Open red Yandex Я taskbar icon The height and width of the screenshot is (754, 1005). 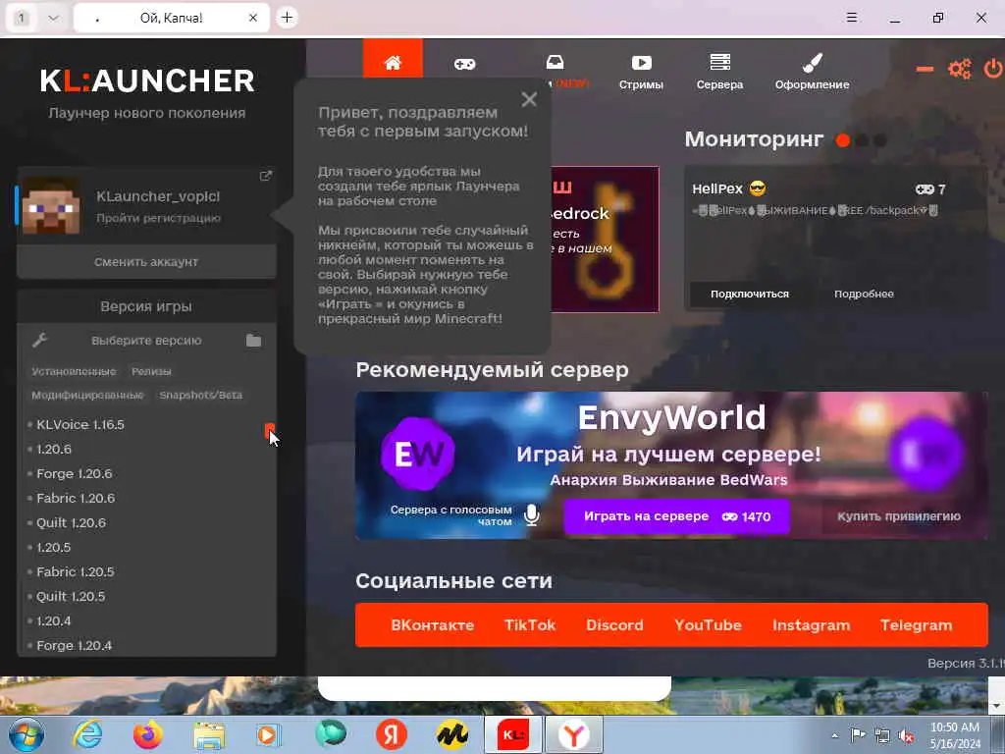pos(392,734)
